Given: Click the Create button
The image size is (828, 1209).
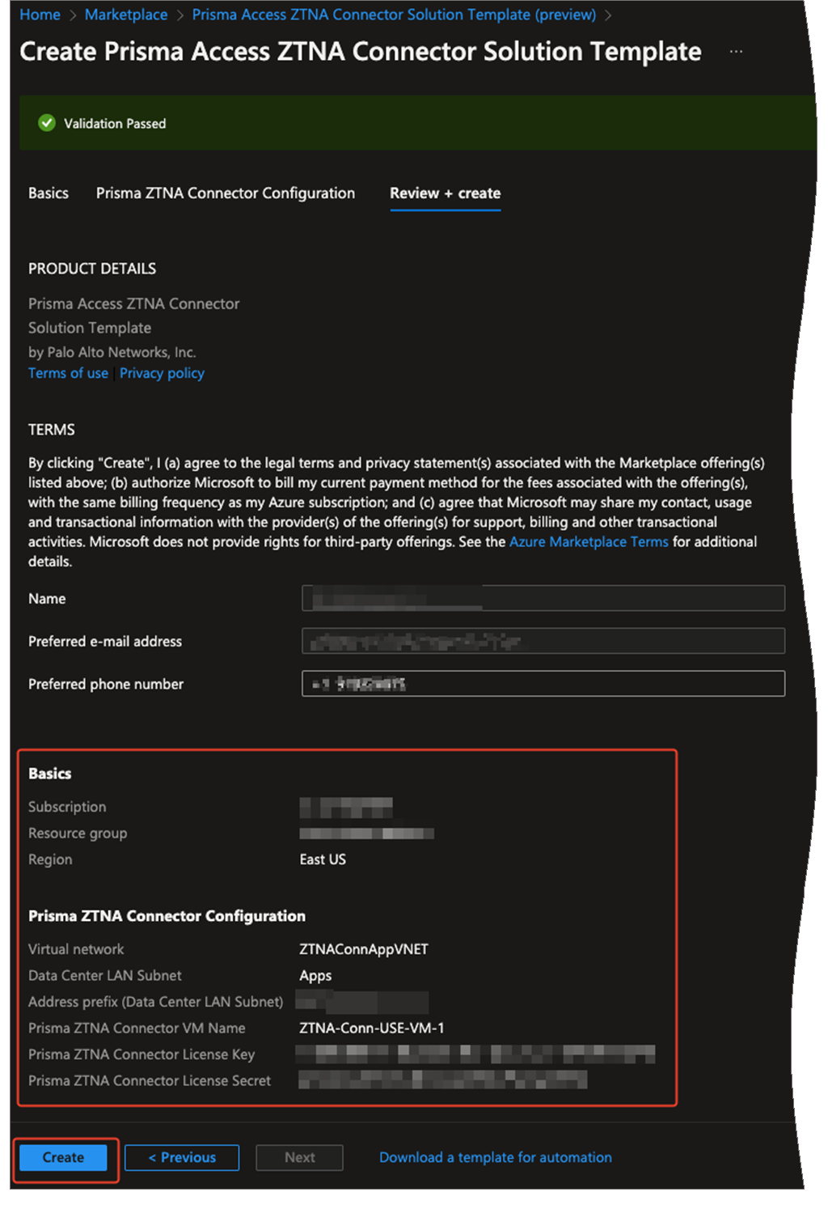Looking at the screenshot, I should point(63,1157).
